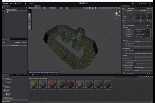
Task: Toggle the Map edit mode checkbox
Action: [3, 41]
